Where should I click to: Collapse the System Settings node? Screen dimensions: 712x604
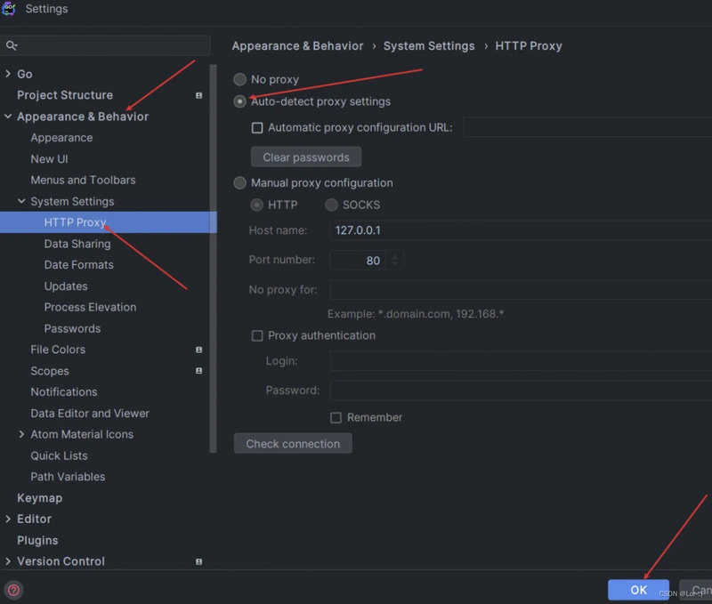21,201
